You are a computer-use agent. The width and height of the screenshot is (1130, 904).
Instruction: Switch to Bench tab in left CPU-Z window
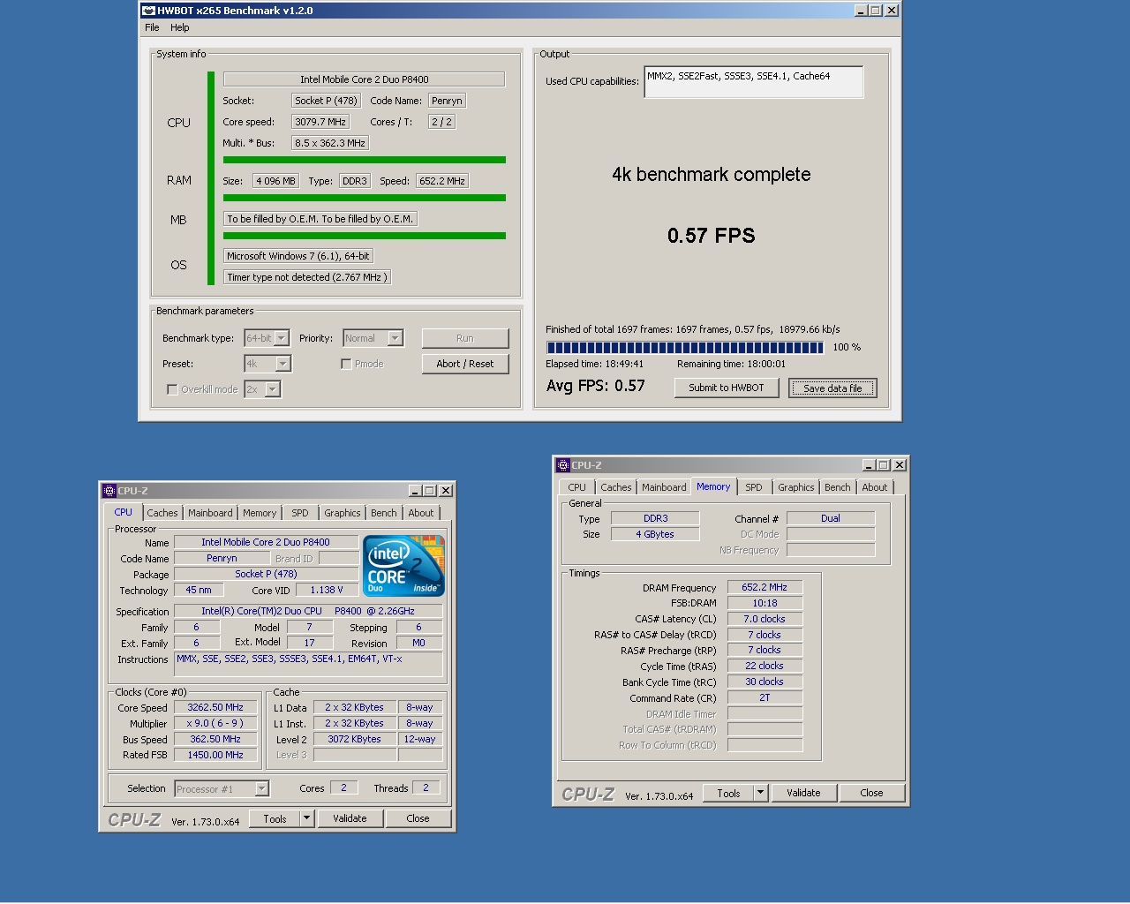coord(384,513)
